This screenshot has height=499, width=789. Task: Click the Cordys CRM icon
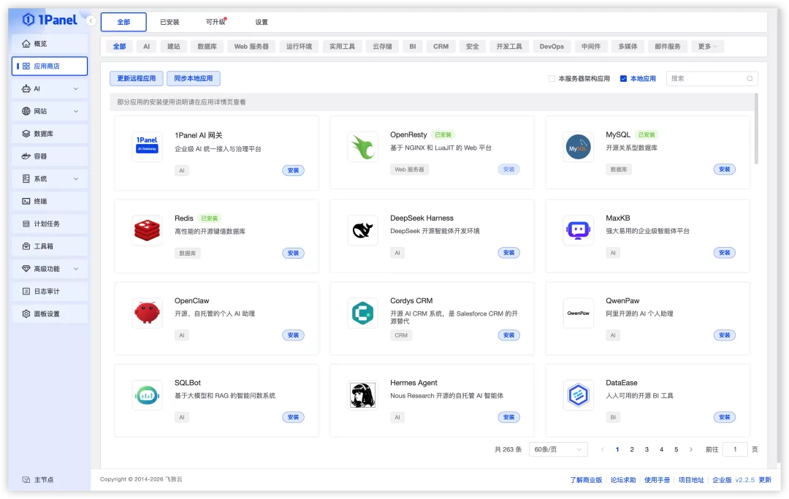pos(363,313)
